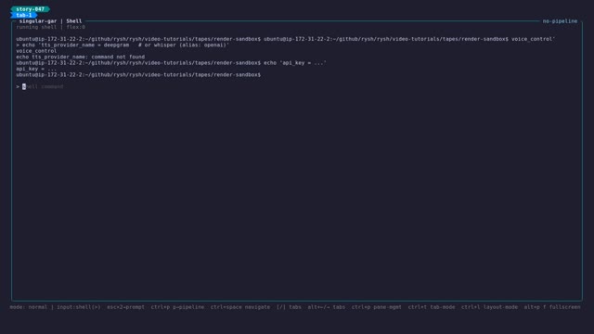Switch to the tab-1 tab
Image resolution: width=594 pixels, height=334 pixels.
pyautogui.click(x=24, y=15)
